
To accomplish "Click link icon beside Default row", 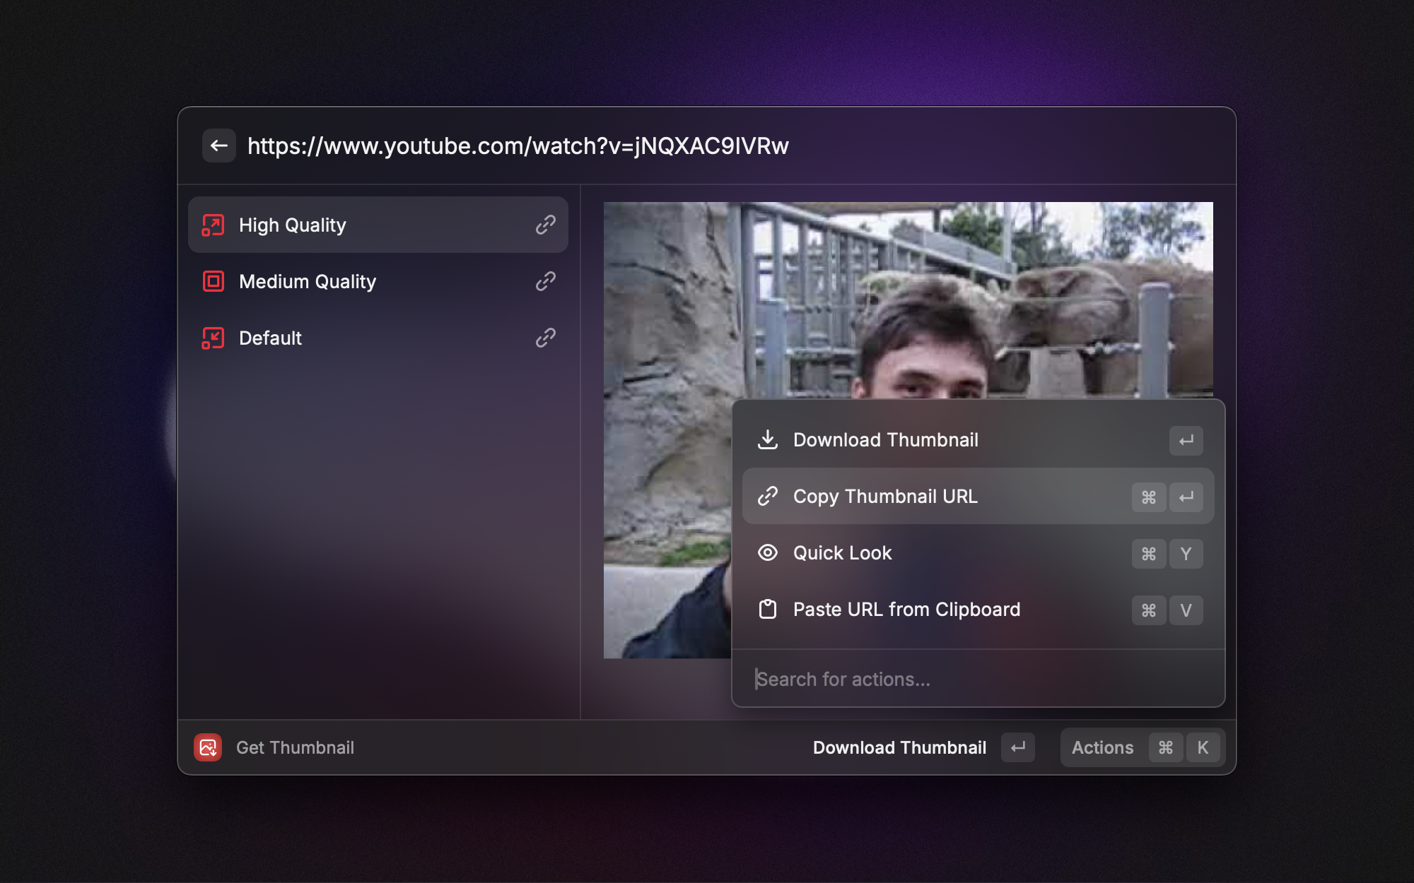I will 545,338.
